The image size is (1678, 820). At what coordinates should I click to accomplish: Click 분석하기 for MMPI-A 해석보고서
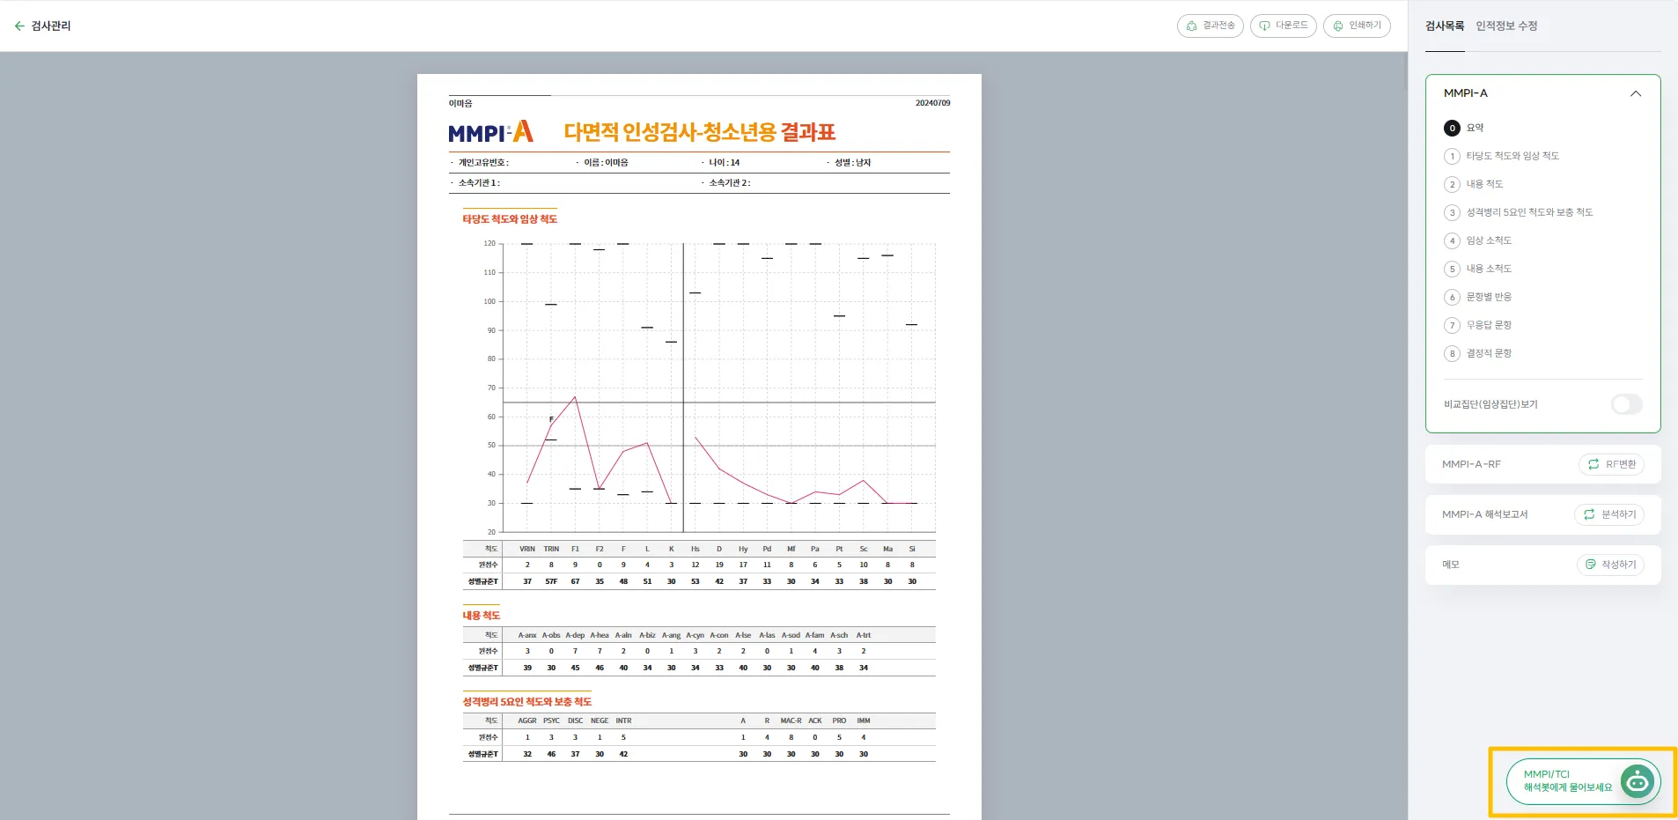(1609, 514)
